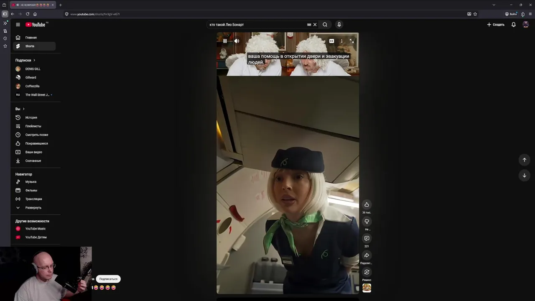The width and height of the screenshot is (535, 301).
Task: Open the on-screen keyboard in search box
Action: tap(309, 25)
